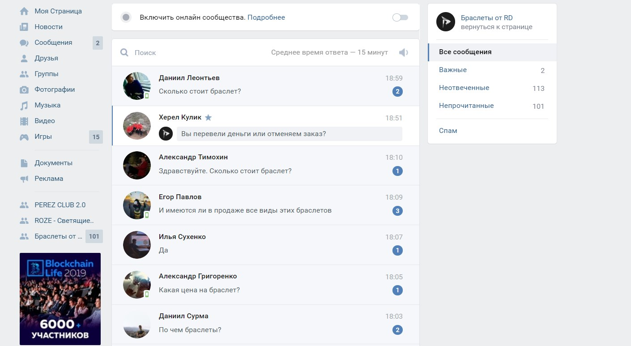Viewport: 631px width, 346px height.
Task: Click the online status circle icon
Action: [126, 17]
